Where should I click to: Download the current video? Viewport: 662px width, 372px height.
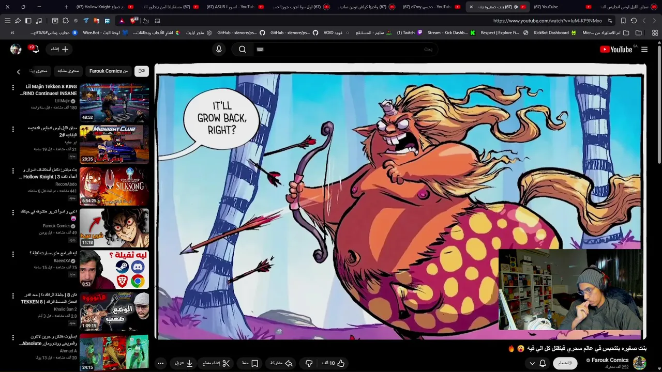pyautogui.click(x=184, y=363)
